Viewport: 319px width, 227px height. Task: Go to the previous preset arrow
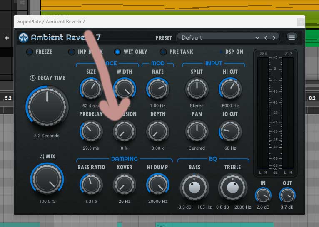(x=266, y=38)
